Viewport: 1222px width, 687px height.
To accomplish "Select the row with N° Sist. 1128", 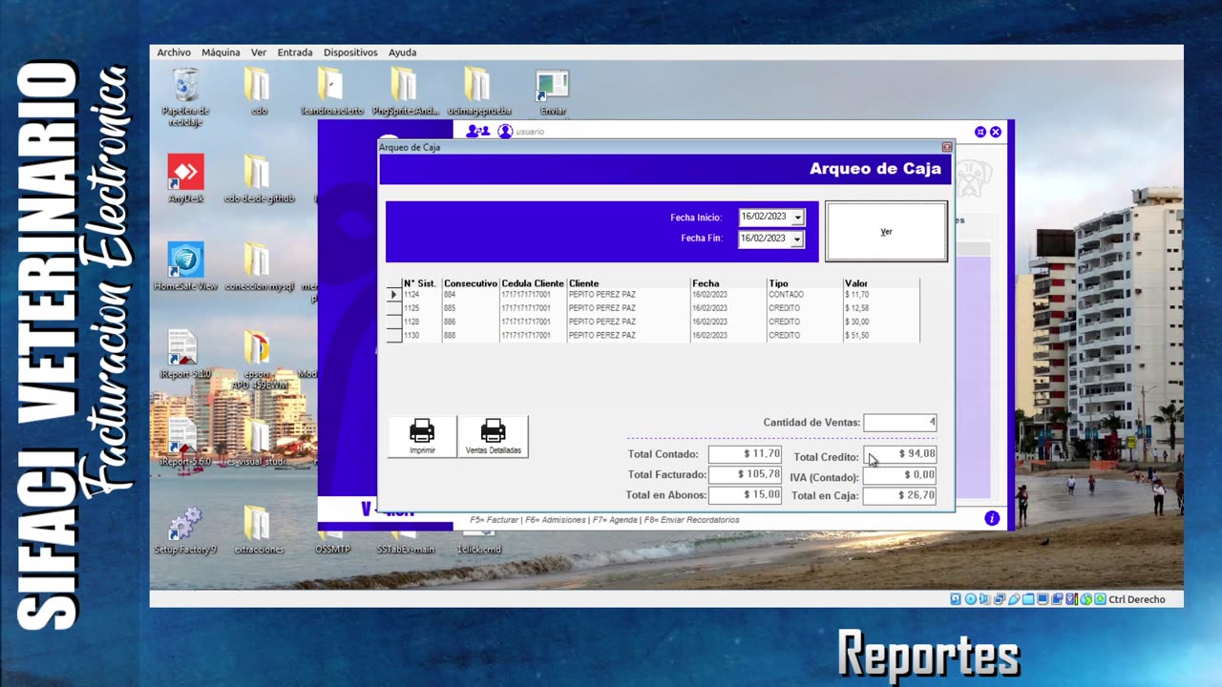I will (x=653, y=322).
